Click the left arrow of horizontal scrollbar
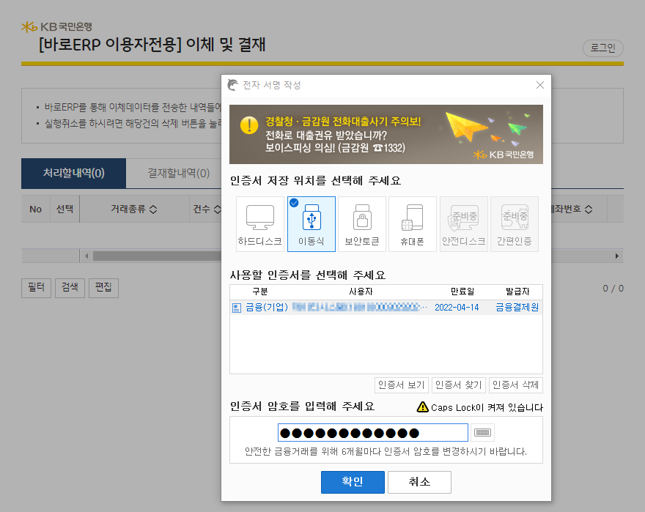Image resolution: width=645 pixels, height=512 pixels. tap(86, 256)
